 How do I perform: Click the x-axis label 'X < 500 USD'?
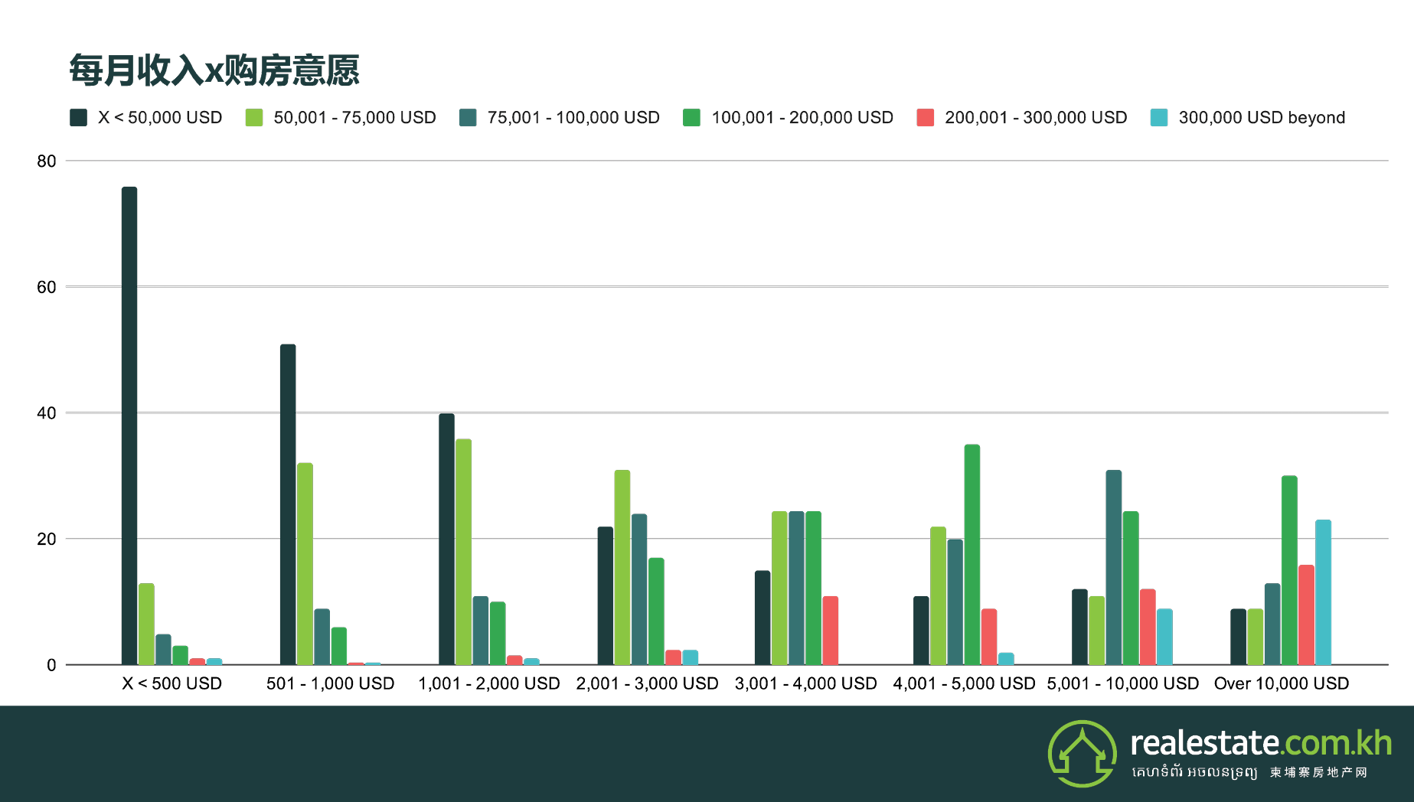172,683
